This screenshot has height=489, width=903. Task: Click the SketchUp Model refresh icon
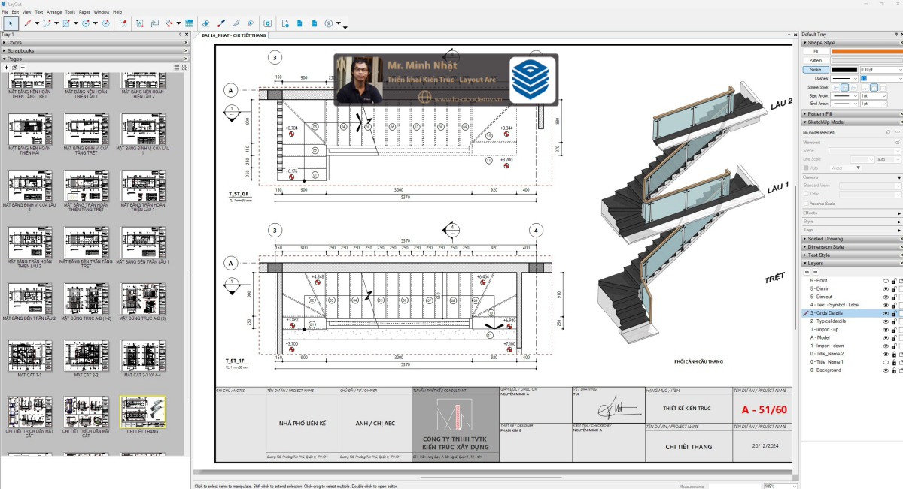coord(888,132)
